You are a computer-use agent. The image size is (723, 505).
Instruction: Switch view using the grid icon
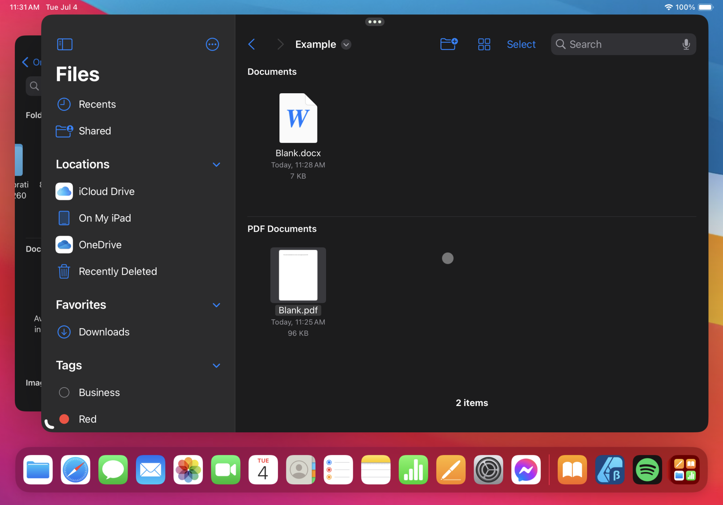point(484,44)
